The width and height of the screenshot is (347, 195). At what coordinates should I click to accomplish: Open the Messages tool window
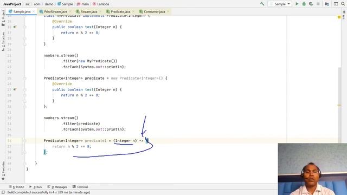[57, 187]
